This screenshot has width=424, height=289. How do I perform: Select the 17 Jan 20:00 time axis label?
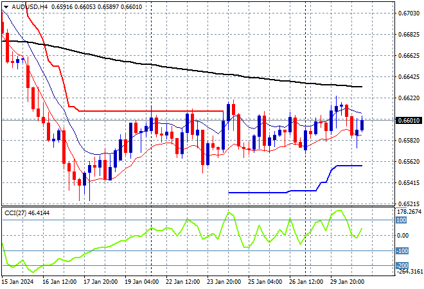coord(101,282)
